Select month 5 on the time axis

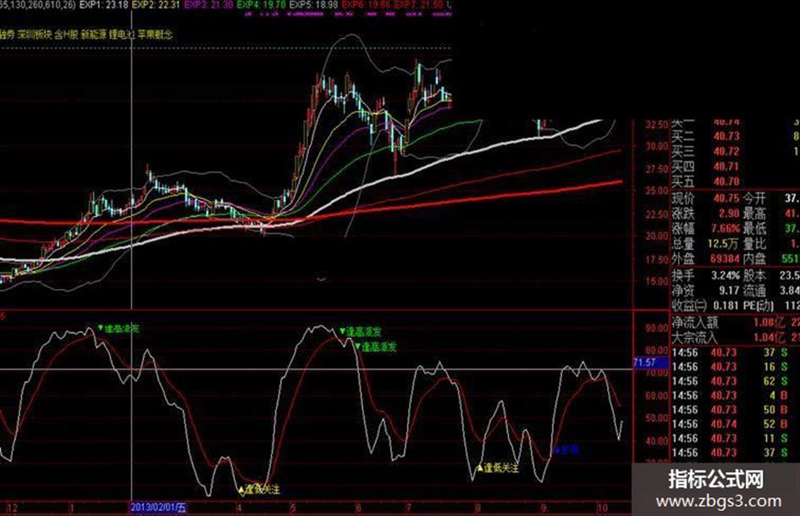[x=293, y=508]
